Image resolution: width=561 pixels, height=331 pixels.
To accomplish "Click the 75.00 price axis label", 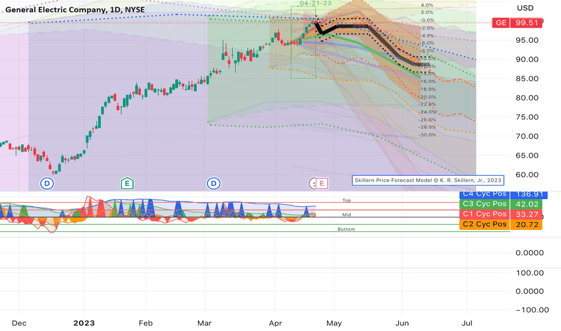I will pos(527,117).
